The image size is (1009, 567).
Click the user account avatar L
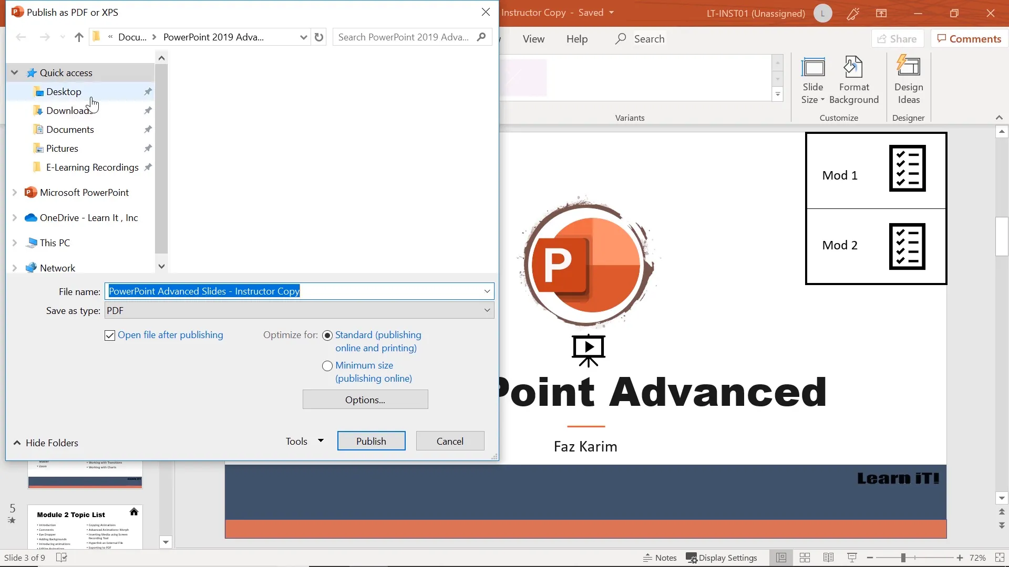coord(823,13)
